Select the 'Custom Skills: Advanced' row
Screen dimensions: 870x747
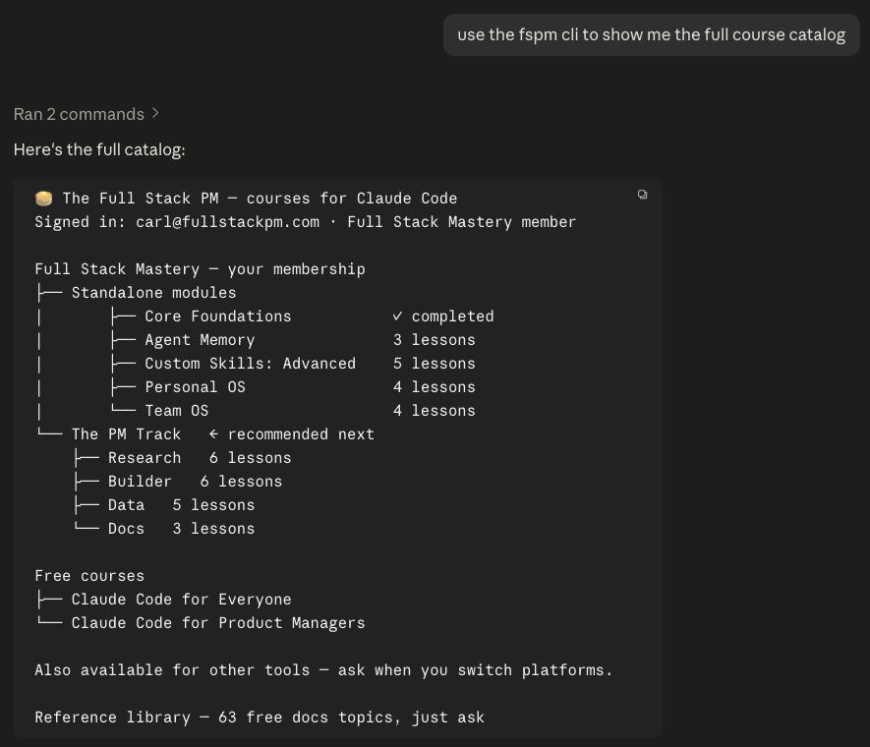[x=251, y=364]
